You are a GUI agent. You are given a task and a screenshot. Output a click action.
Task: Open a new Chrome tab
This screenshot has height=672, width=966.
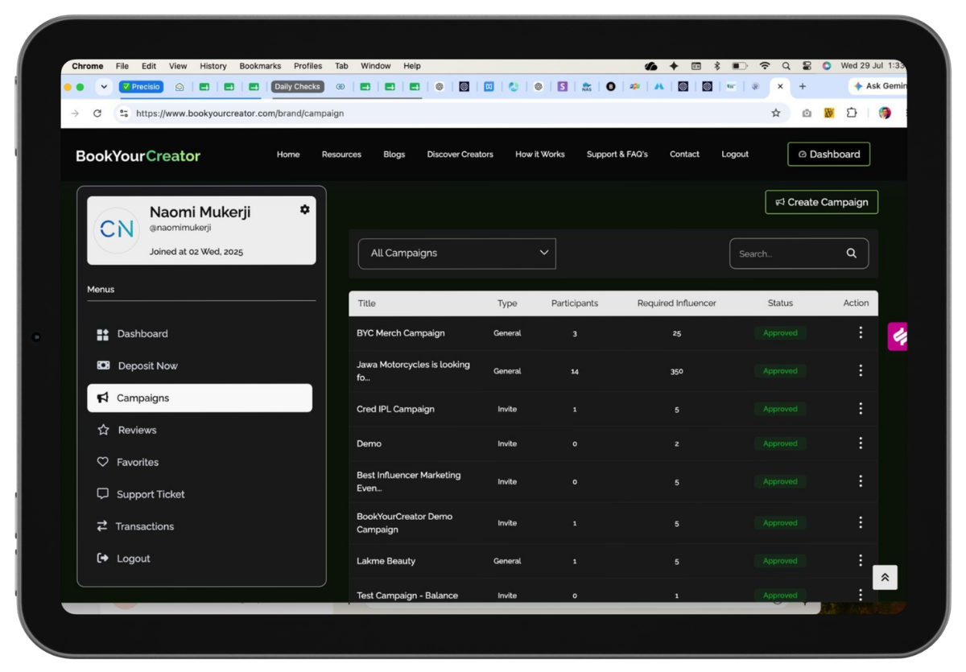[x=802, y=87]
